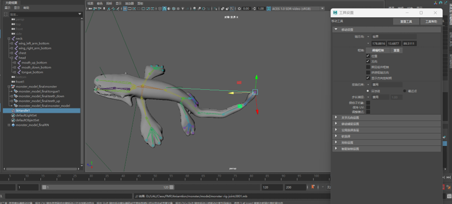Open Camera Attributes from viewport toolbar
Image resolution: width=452 pixels, height=204 pixels.
tap(99, 9)
